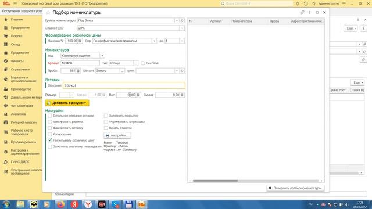This screenshot has width=372, height=209.
Task: Open calculator icon in Наценка % field
Action: (x=80, y=41)
